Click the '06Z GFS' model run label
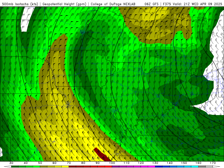The height and width of the screenshot is (168, 224). [151, 4]
